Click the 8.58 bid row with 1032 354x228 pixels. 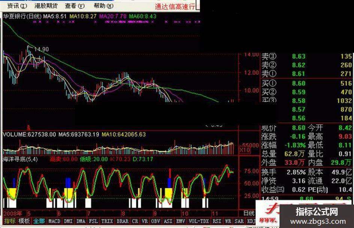(x=306, y=101)
